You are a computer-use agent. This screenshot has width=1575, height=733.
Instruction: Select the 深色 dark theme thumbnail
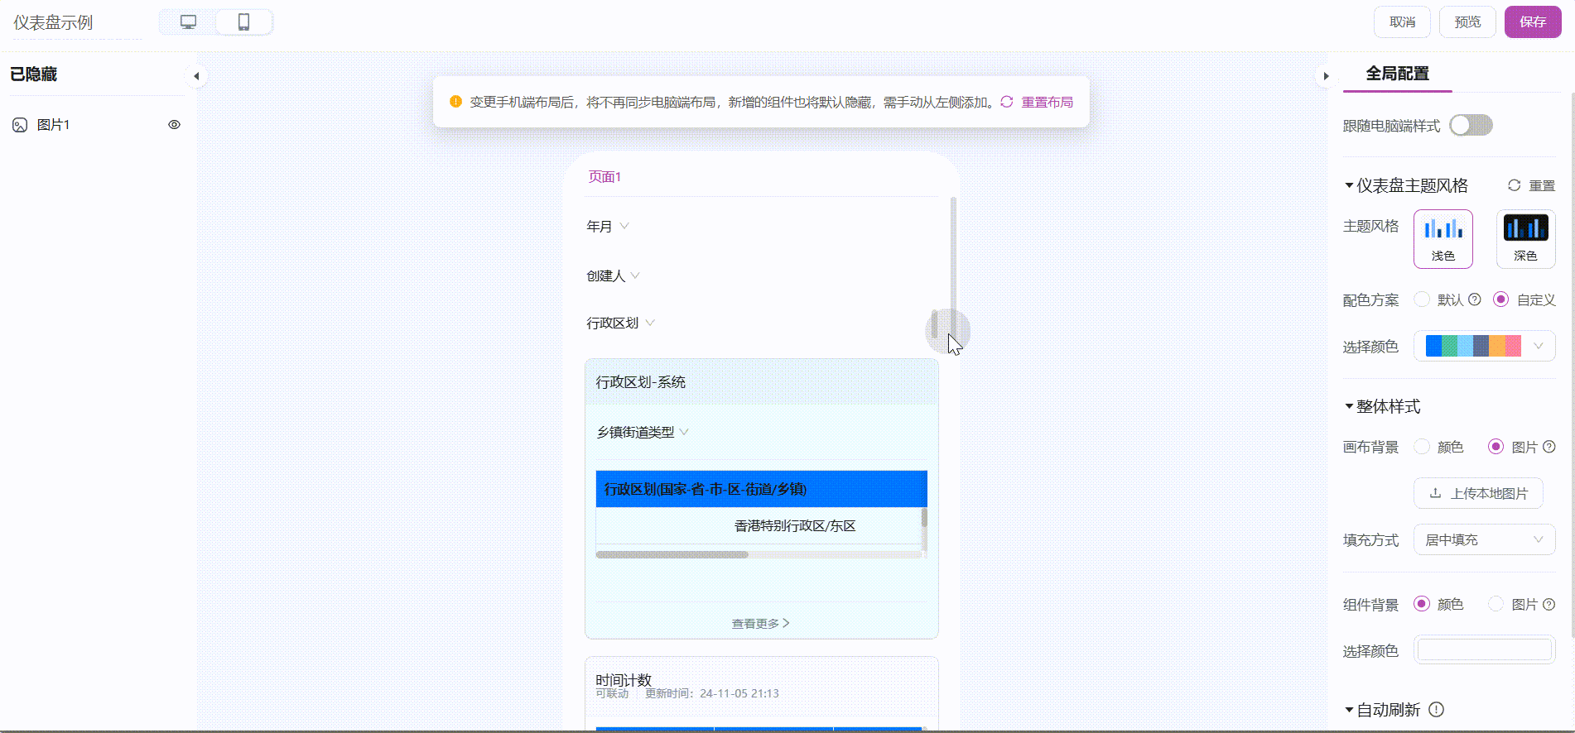click(1526, 239)
